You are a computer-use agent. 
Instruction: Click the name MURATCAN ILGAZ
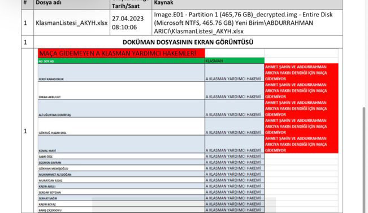click(x=50, y=180)
